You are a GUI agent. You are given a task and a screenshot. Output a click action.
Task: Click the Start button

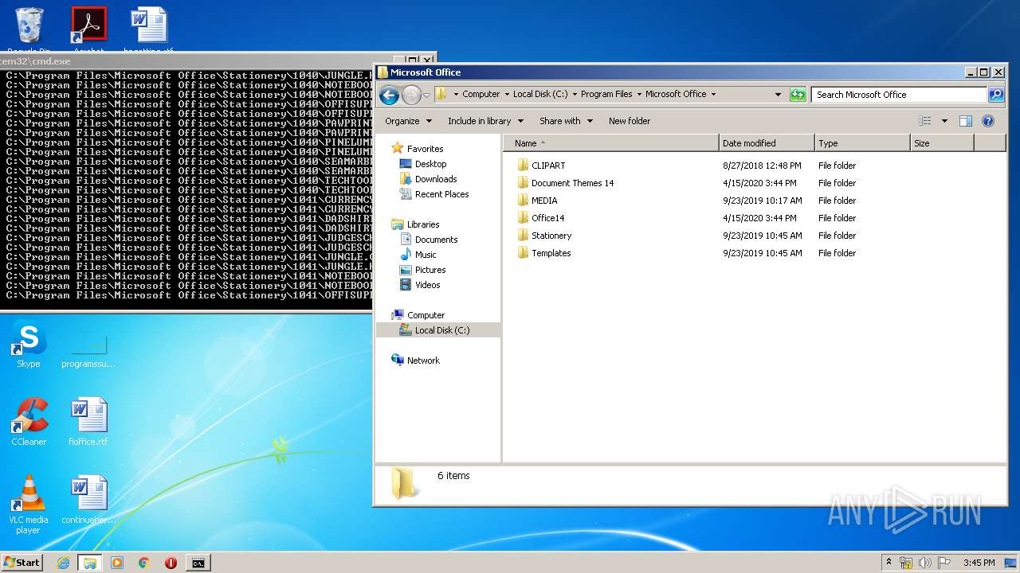coord(22,562)
